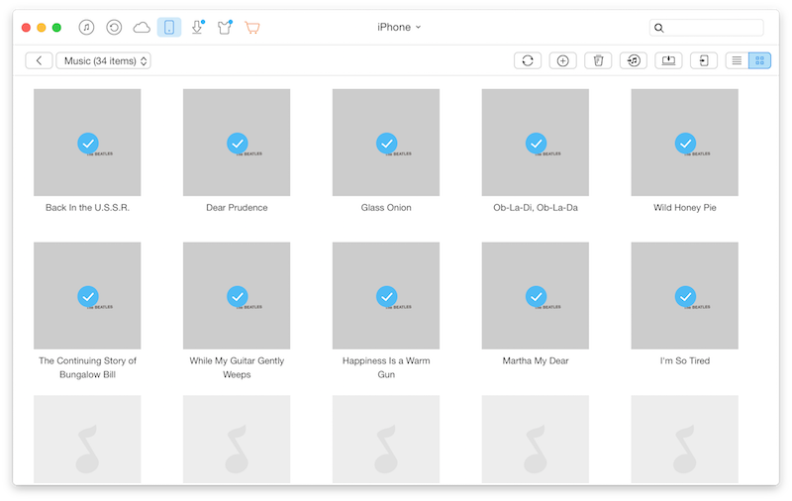This screenshot has height=501, width=792.
Task: Switch to list view
Action: pyautogui.click(x=737, y=60)
